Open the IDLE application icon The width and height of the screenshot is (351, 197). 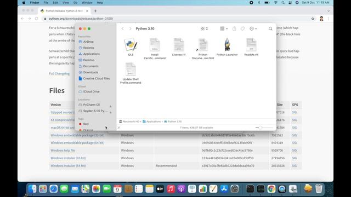tap(131, 45)
